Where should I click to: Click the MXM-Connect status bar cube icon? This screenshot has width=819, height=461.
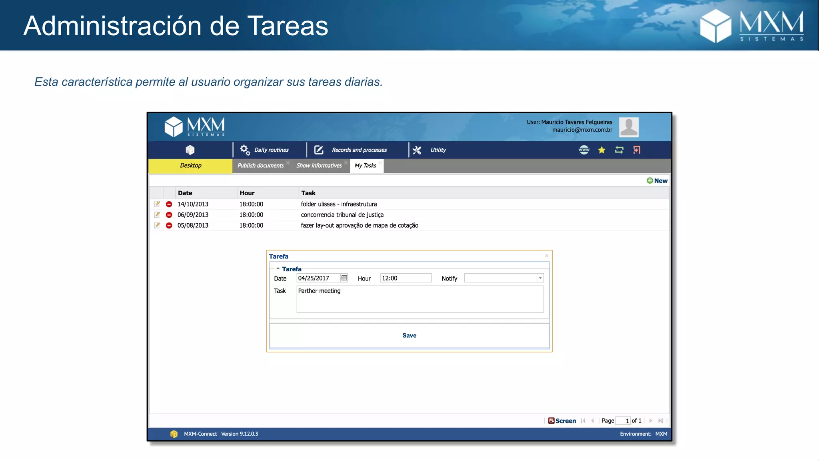coord(174,434)
